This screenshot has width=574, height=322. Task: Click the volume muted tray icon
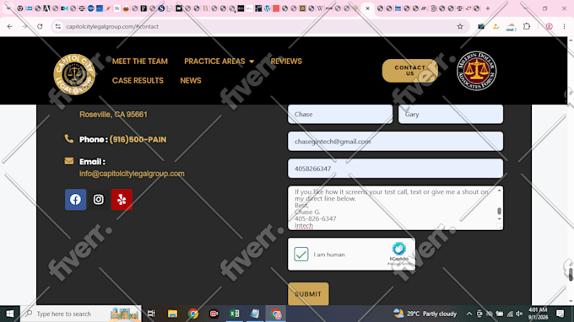pyautogui.click(x=519, y=314)
